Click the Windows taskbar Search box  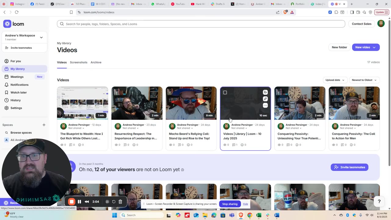coord(142,215)
